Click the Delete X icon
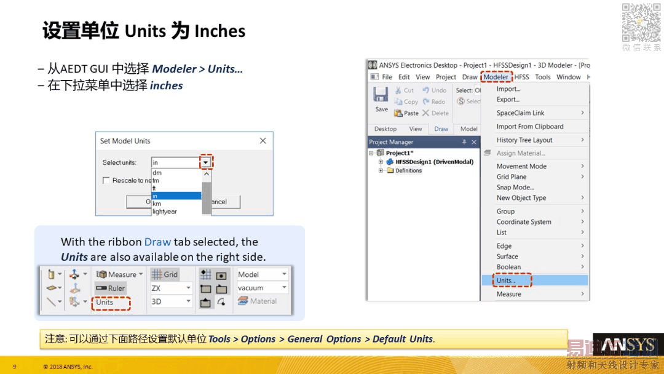The width and height of the screenshot is (664, 374). 425,113
